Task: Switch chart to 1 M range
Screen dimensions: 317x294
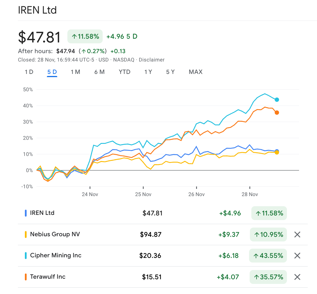Action: click(75, 72)
